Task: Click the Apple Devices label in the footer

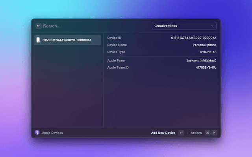Action: [52, 133]
